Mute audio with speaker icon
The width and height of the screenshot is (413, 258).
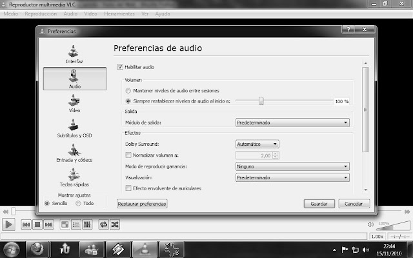[370, 224]
